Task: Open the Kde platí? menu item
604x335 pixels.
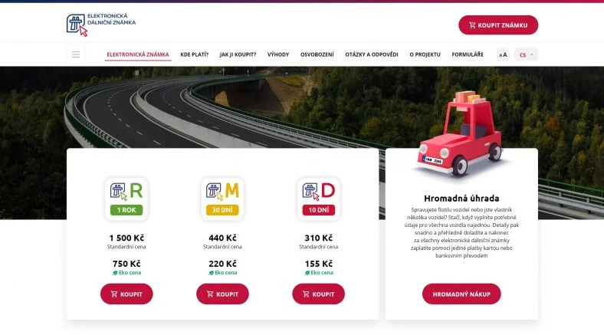Action: tap(195, 54)
